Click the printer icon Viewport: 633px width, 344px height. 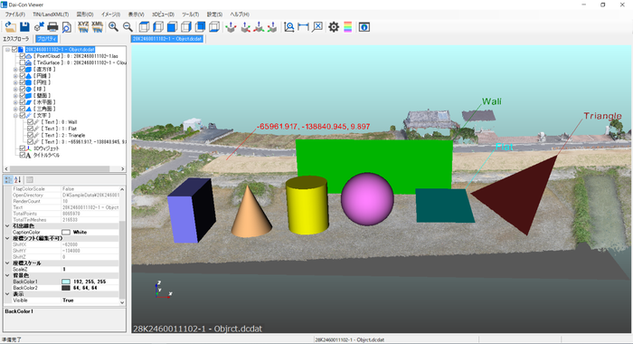[52, 27]
